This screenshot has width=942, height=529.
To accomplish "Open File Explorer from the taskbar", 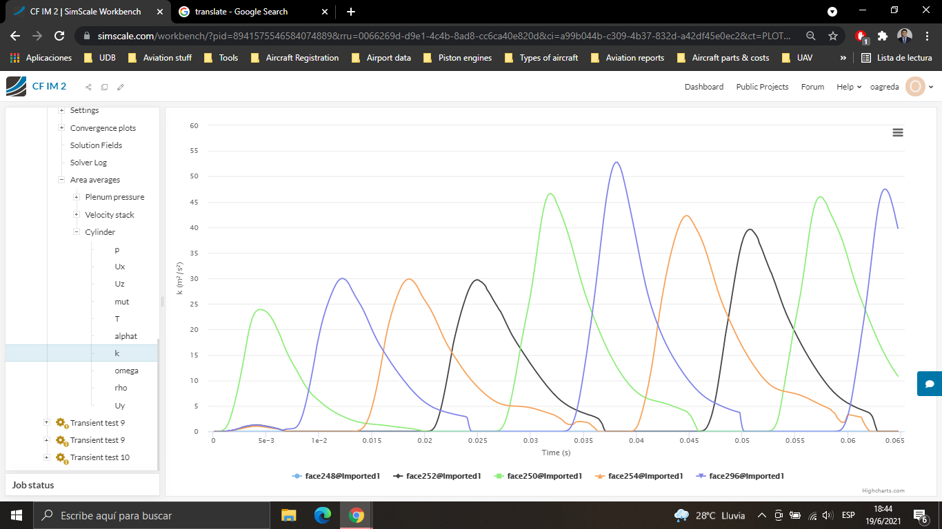I will coord(288,515).
